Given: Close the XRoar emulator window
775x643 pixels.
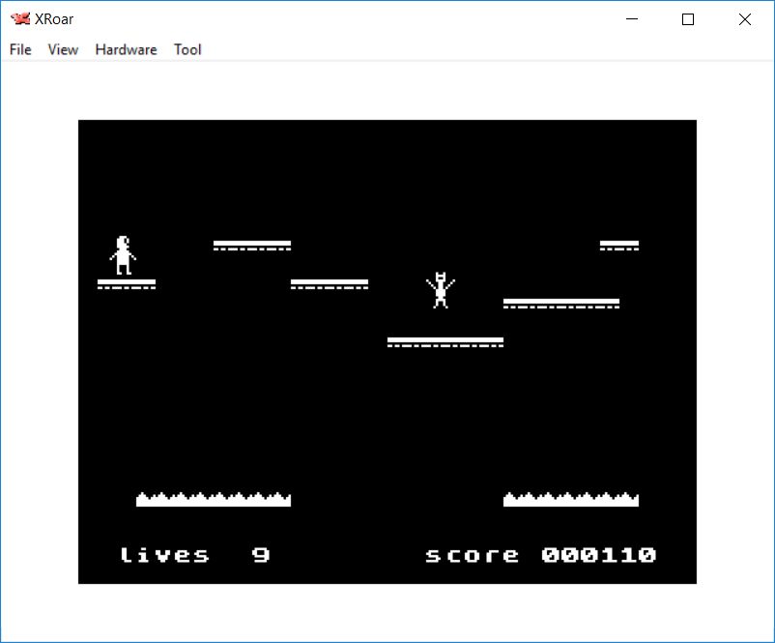Looking at the screenshot, I should (x=744, y=19).
